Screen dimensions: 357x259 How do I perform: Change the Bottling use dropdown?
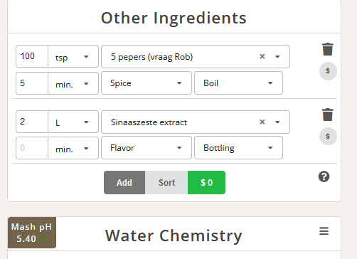[238, 148]
